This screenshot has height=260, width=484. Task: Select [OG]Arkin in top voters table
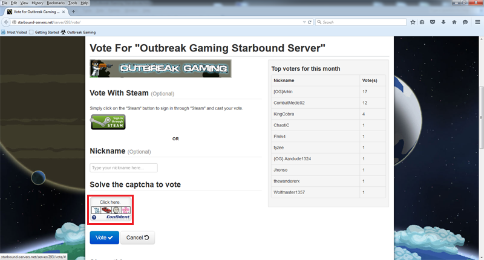(x=329, y=91)
